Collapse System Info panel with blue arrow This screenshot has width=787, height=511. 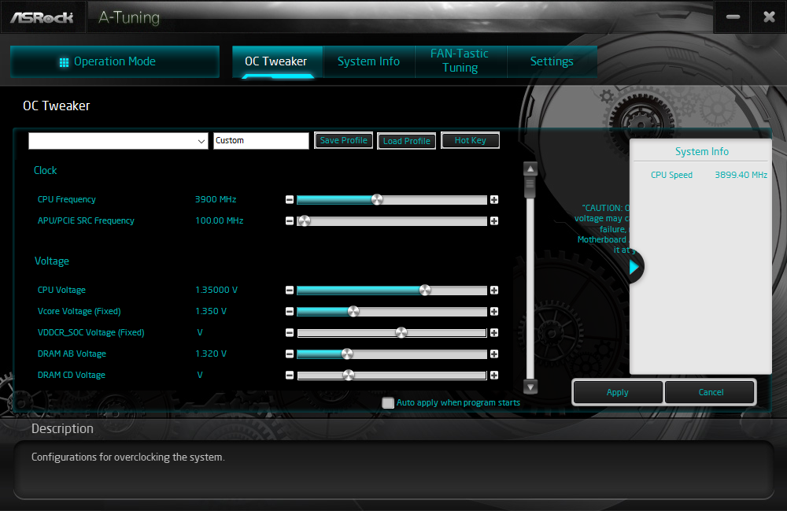(x=634, y=267)
